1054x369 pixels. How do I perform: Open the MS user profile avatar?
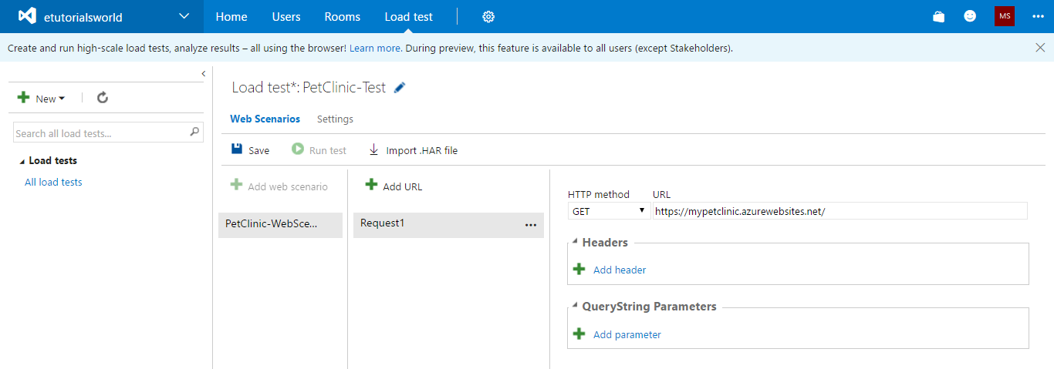[x=1004, y=16]
